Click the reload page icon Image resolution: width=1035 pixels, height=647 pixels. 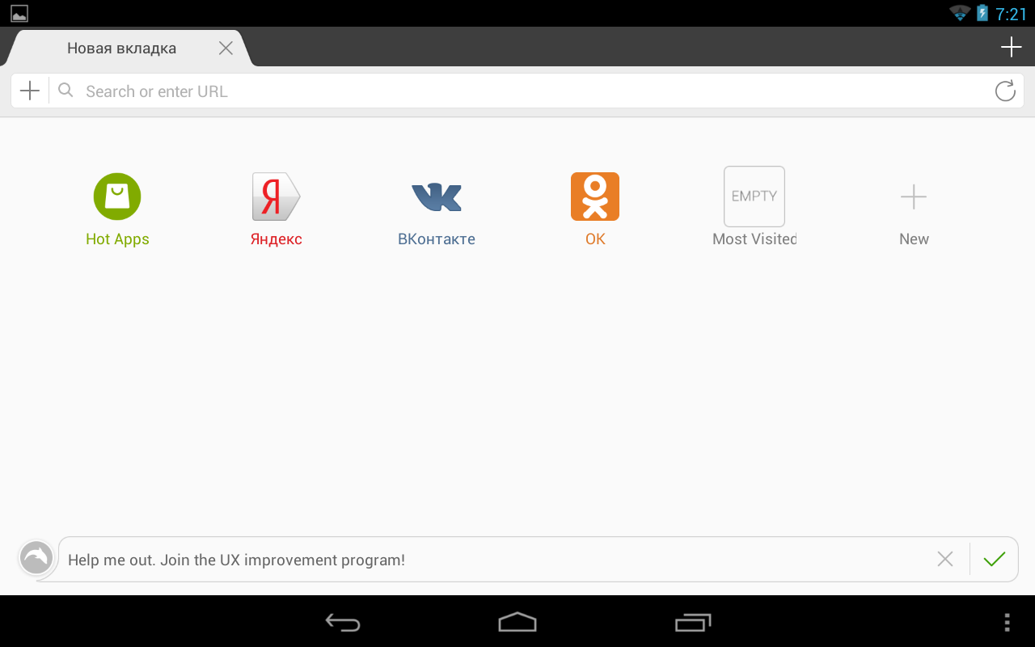click(x=1005, y=91)
